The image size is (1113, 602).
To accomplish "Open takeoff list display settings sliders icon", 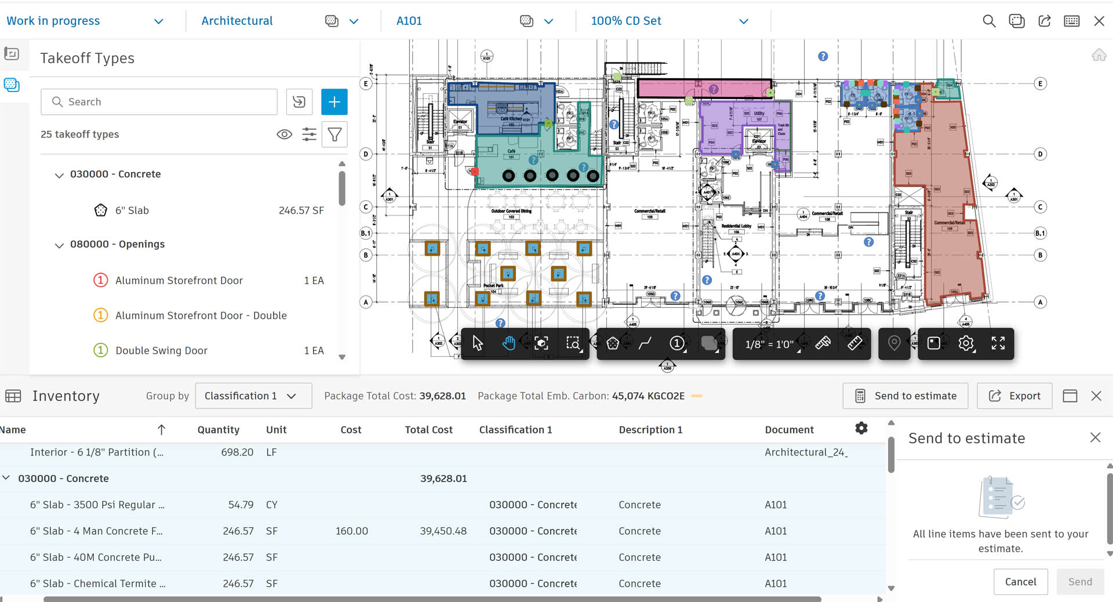I will tap(310, 134).
